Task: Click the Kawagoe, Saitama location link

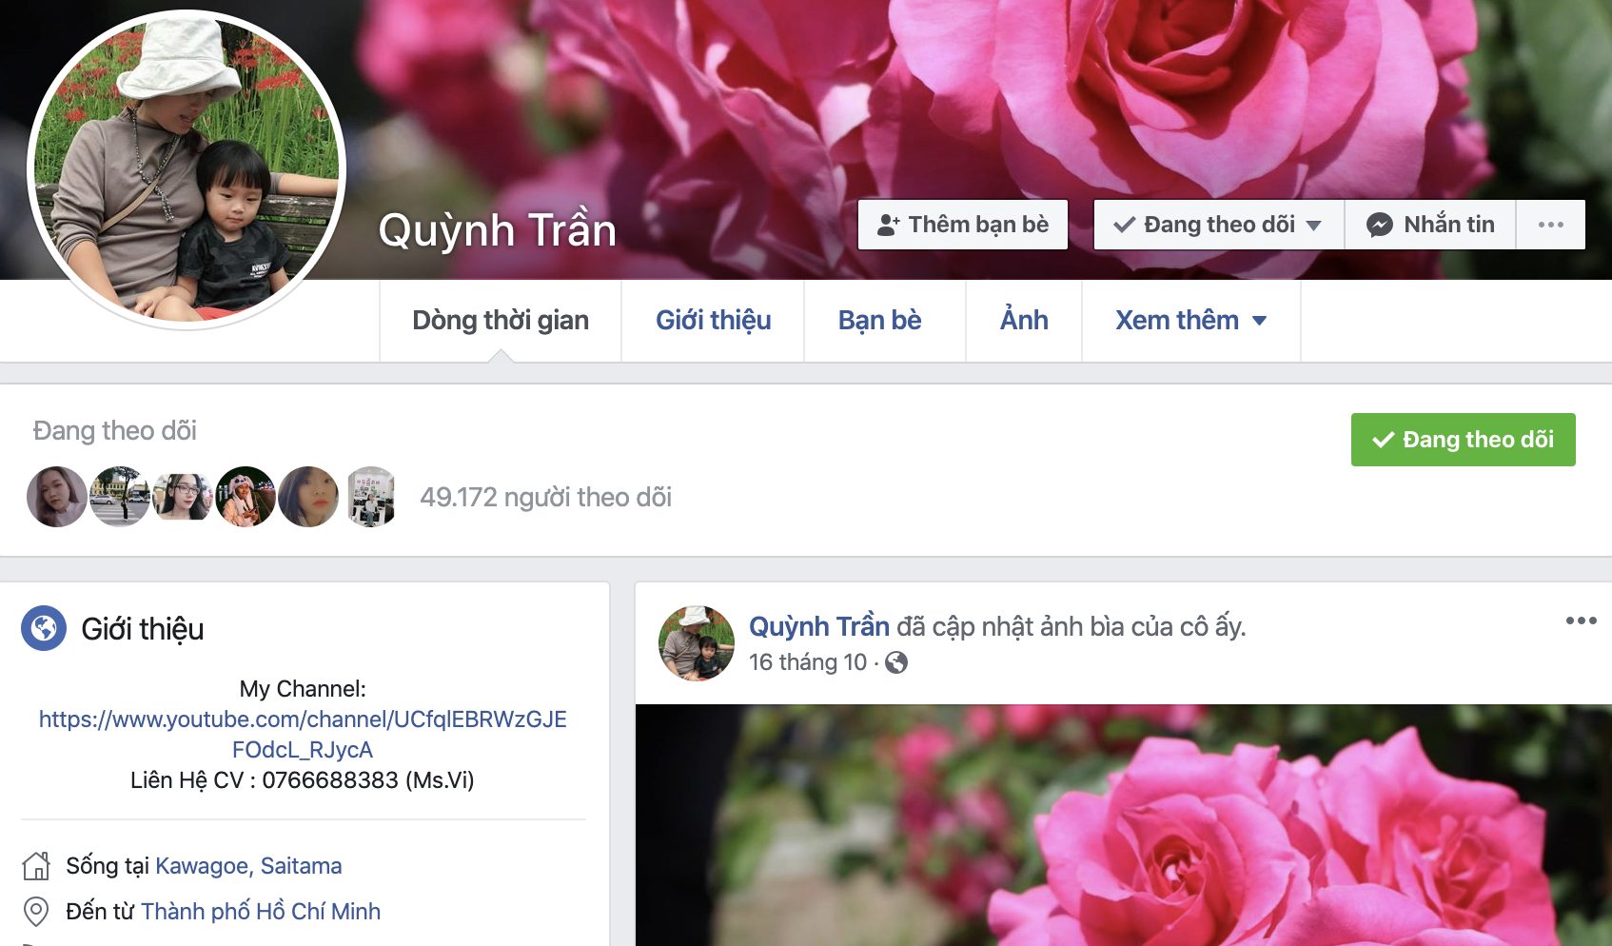Action: click(x=248, y=866)
